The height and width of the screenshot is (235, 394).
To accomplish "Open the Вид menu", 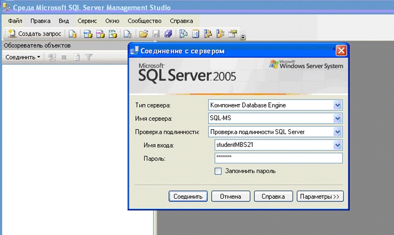I will coord(64,21).
